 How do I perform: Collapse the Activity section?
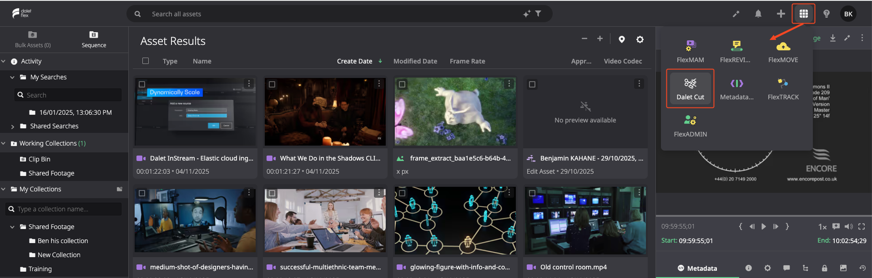[4, 61]
